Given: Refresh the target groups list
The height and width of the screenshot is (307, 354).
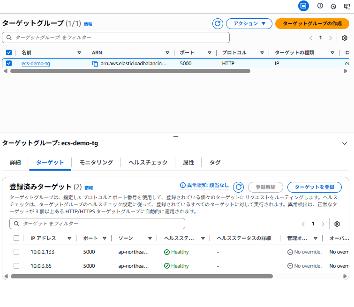Looking at the screenshot, I should (218, 23).
